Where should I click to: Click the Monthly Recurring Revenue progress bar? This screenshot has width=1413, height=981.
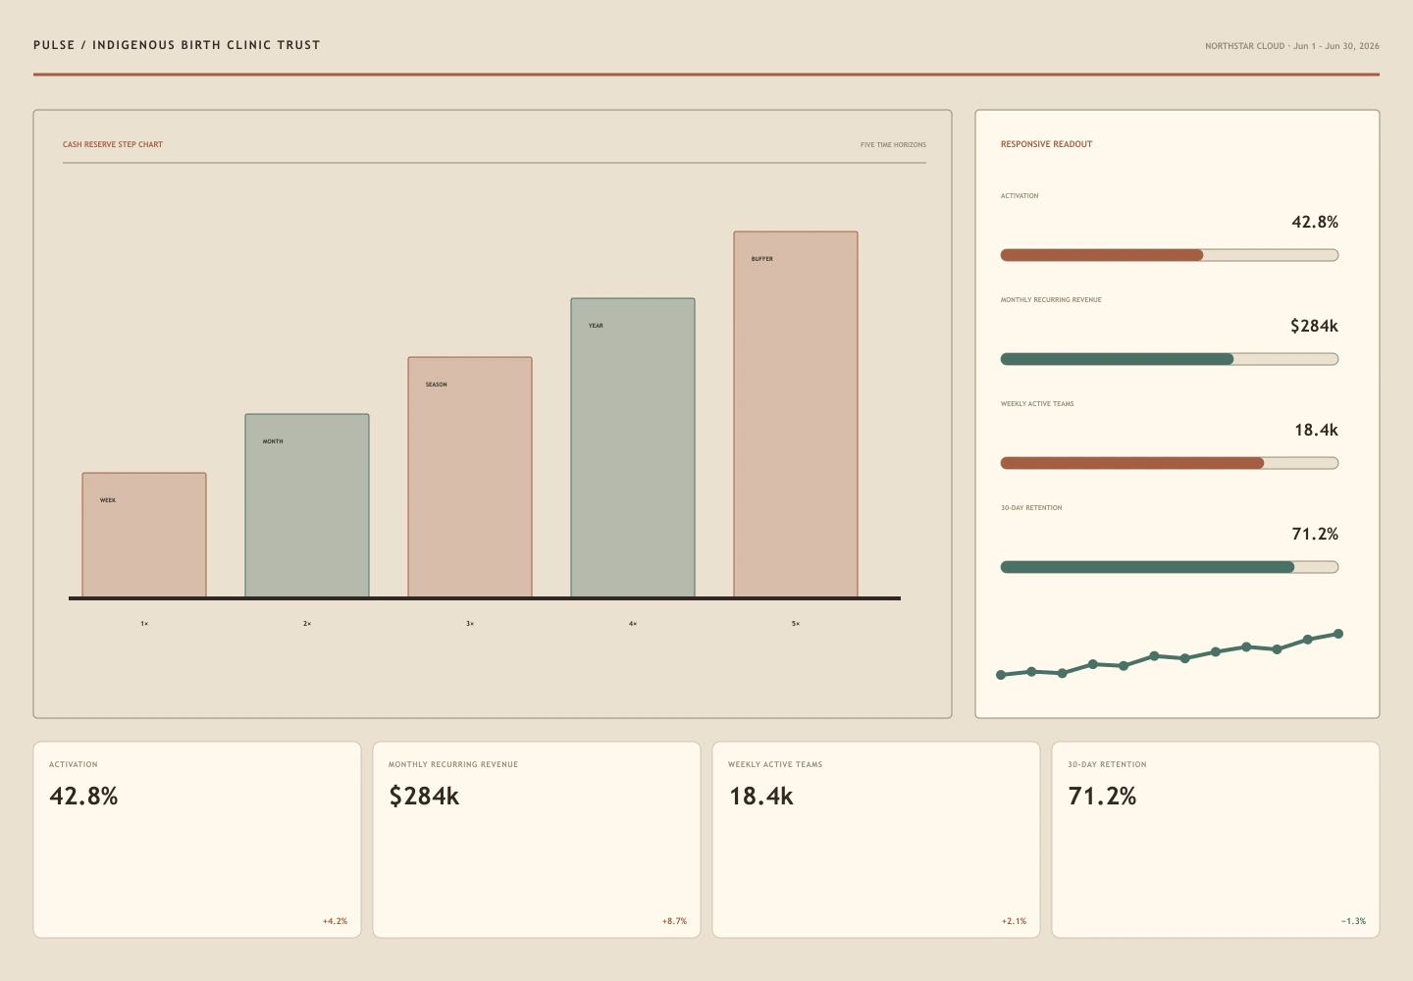click(x=1170, y=359)
